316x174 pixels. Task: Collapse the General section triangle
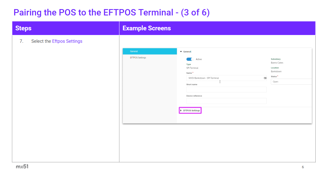181,52
